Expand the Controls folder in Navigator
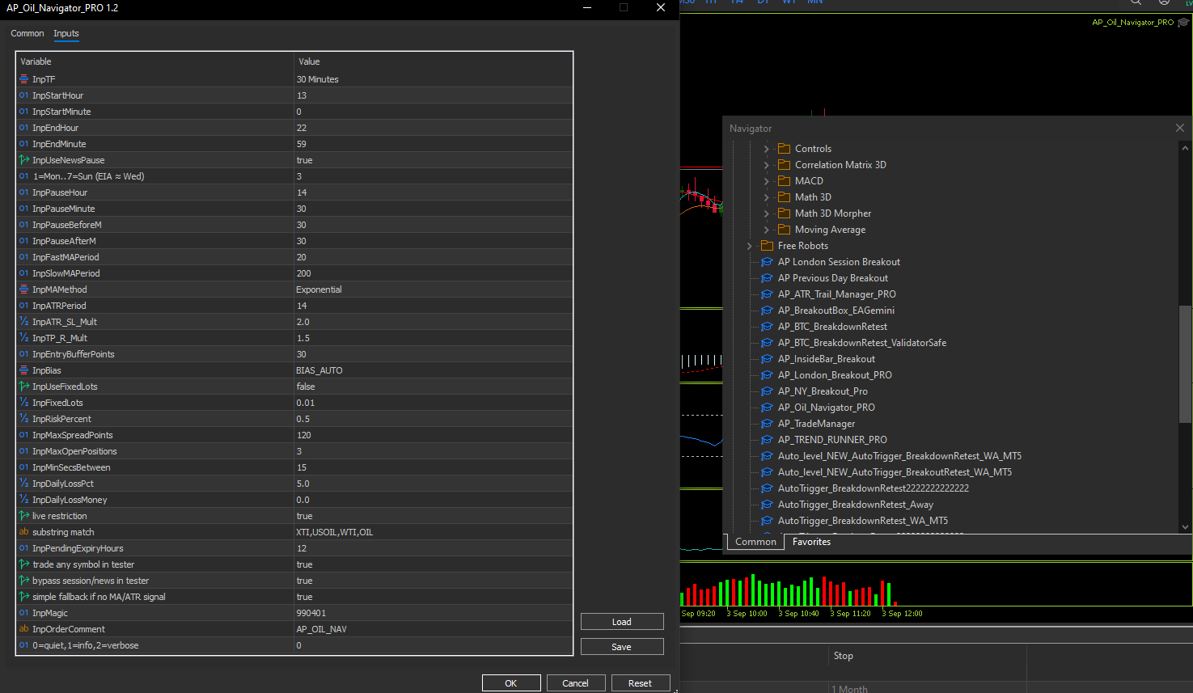1193x693 pixels. click(766, 149)
